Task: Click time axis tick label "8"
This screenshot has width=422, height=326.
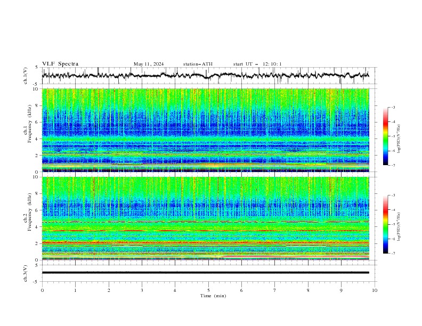Action: pyautogui.click(x=308, y=290)
